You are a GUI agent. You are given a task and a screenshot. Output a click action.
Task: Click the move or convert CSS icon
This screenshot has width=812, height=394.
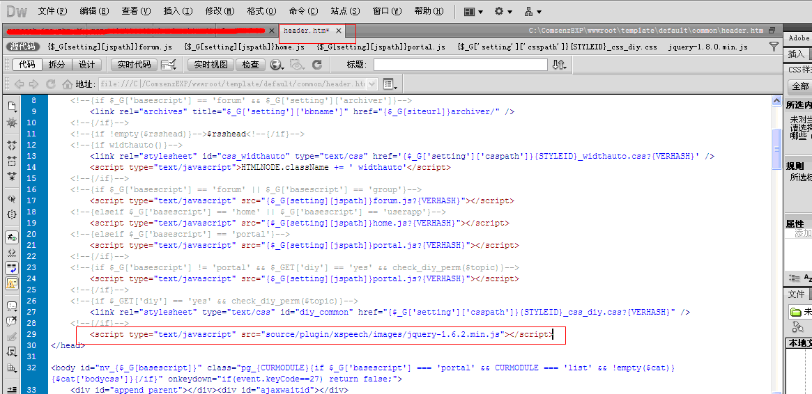pos(11,368)
